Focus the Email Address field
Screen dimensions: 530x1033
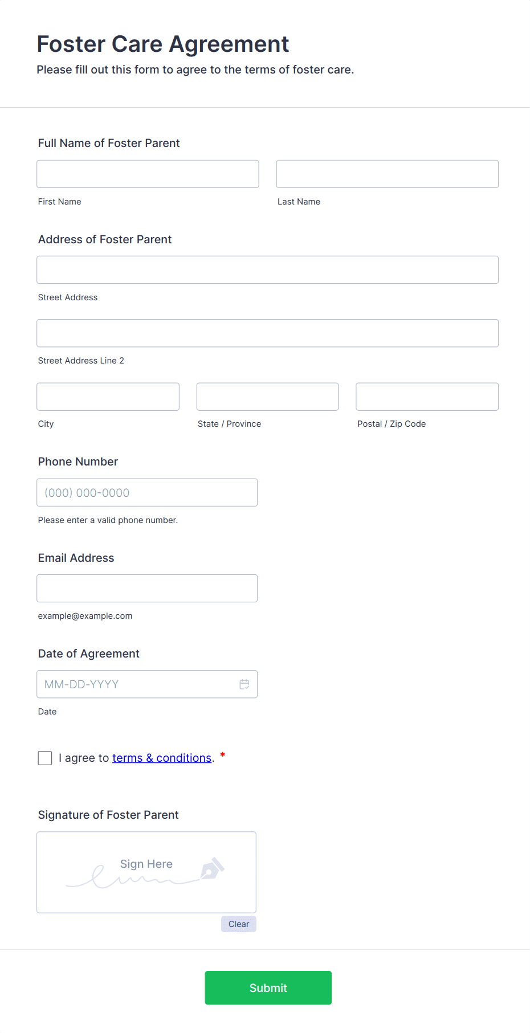[147, 588]
